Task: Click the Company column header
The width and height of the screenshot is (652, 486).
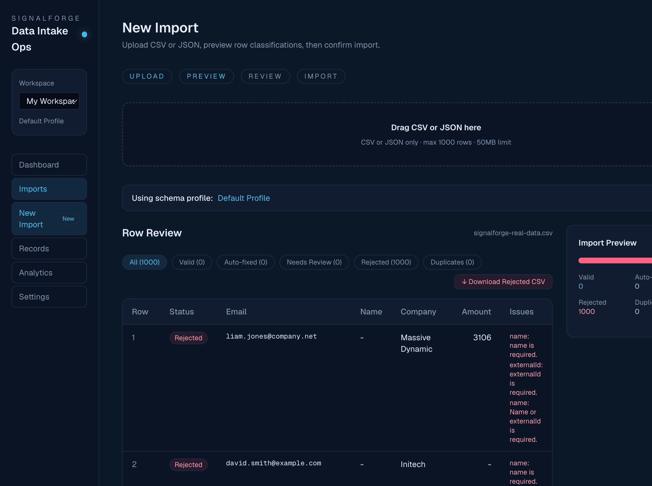Action: pos(418,312)
